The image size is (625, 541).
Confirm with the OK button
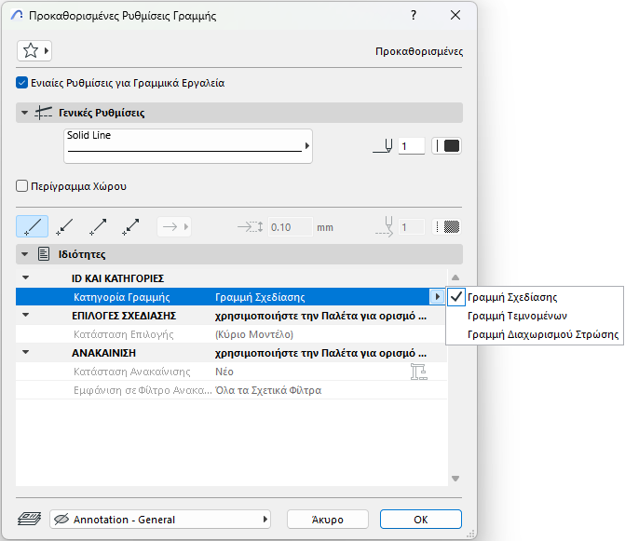pos(421,520)
